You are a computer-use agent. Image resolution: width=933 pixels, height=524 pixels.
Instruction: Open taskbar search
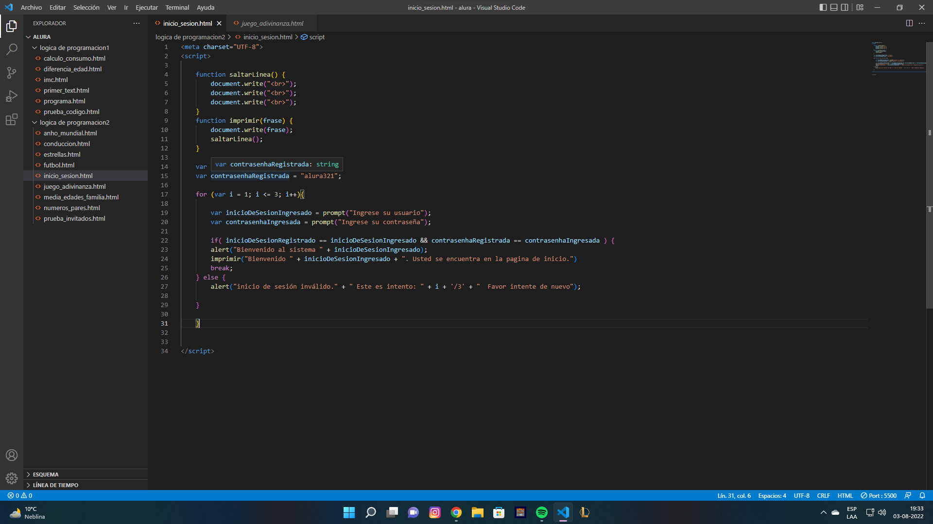(370, 512)
